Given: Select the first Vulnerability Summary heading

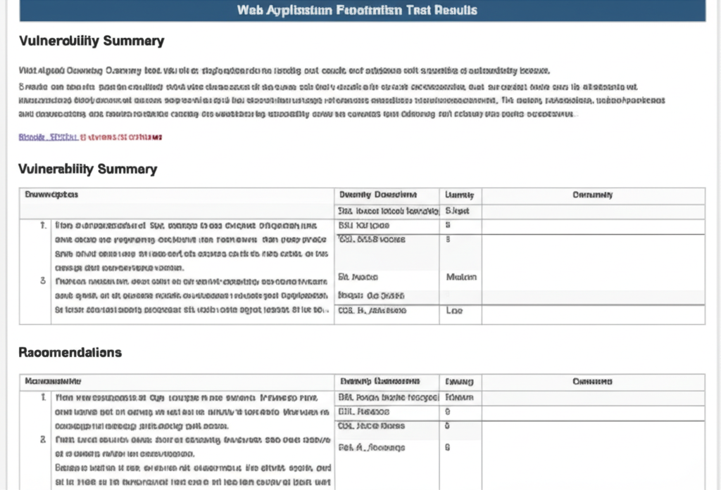Looking at the screenshot, I should click(91, 41).
